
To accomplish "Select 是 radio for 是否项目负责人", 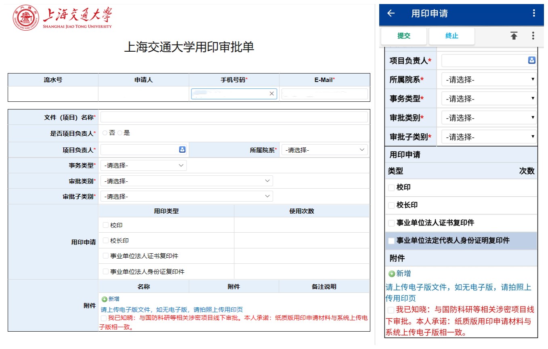I will point(120,133).
